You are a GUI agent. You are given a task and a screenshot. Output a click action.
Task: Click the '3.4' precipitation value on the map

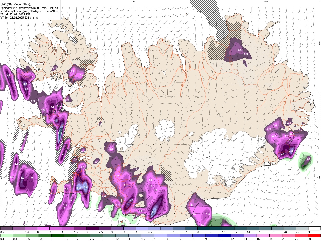click(x=131, y=200)
